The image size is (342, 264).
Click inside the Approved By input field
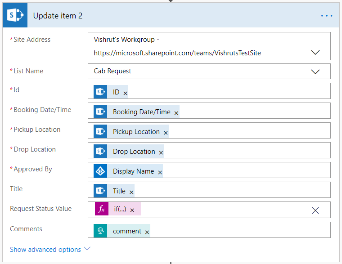pos(209,170)
